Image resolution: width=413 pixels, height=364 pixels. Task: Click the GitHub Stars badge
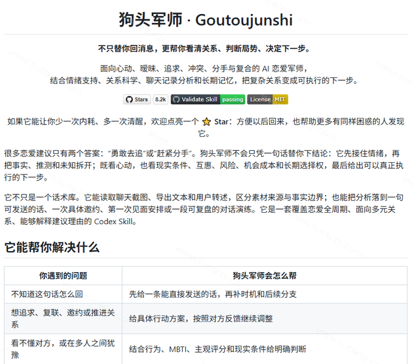(137, 100)
